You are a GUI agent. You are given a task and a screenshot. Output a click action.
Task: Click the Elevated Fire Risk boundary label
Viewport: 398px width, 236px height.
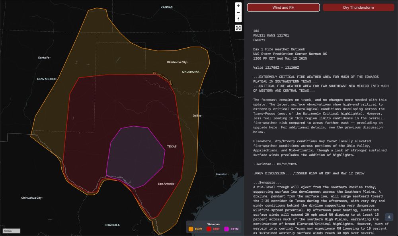(x=163, y=78)
